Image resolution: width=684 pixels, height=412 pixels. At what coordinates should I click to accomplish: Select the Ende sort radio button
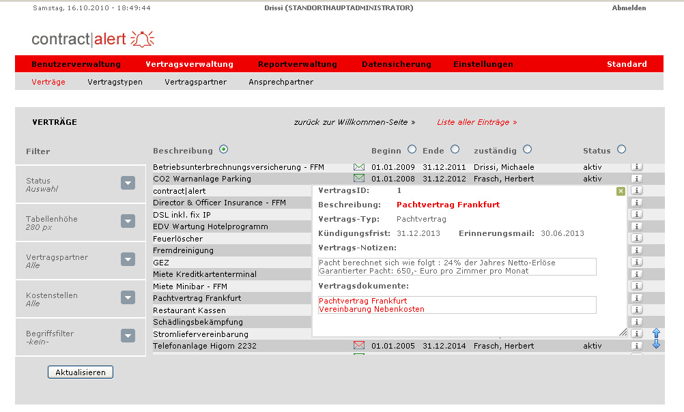(455, 149)
